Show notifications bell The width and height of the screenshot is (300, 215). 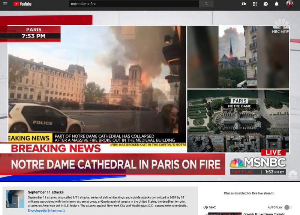pyautogui.click(x=276, y=4)
